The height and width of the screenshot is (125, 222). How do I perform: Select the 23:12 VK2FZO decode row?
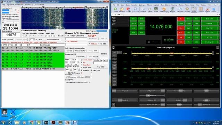coord(33,48)
